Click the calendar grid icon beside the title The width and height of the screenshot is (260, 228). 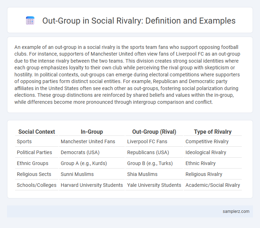[30, 21]
